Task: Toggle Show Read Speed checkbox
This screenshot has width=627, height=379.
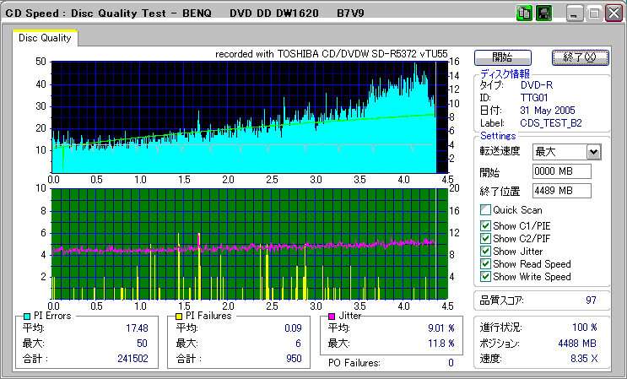Action: [x=485, y=264]
